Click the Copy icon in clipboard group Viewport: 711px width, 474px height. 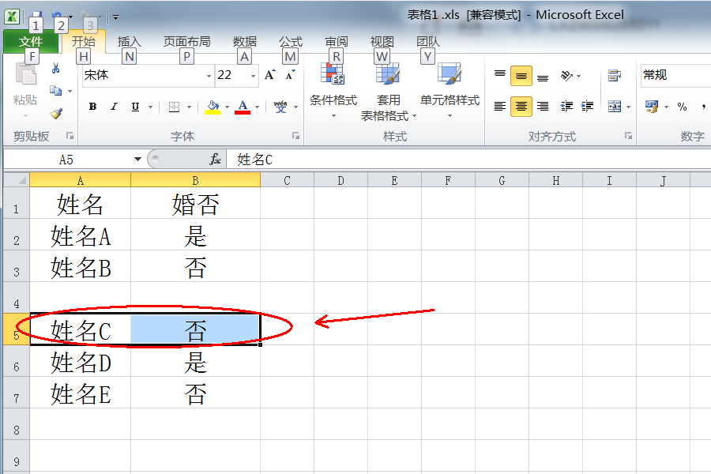(56, 91)
